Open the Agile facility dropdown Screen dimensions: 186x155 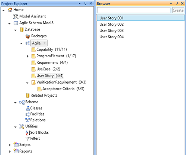[x=39, y=43]
